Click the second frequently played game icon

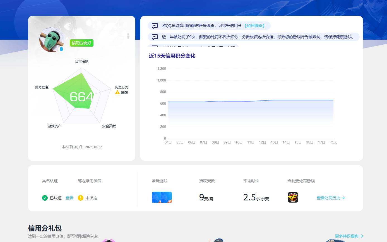point(167,197)
